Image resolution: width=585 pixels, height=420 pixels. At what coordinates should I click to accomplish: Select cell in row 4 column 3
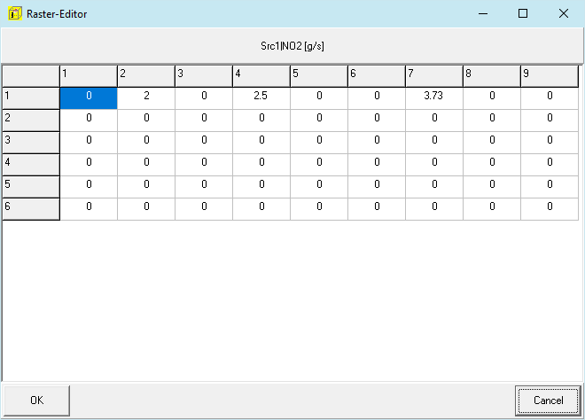204,165
